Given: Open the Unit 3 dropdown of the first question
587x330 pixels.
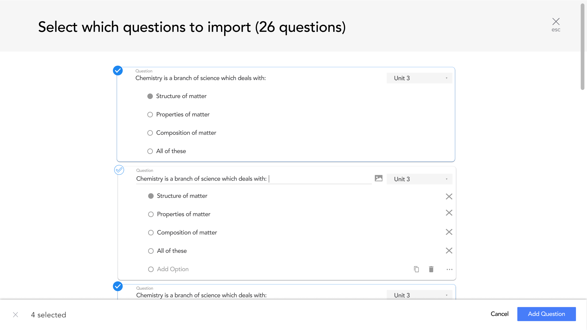Looking at the screenshot, I should [x=419, y=78].
